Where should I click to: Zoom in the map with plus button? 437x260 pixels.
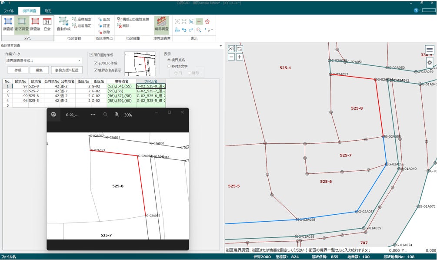tap(240, 57)
